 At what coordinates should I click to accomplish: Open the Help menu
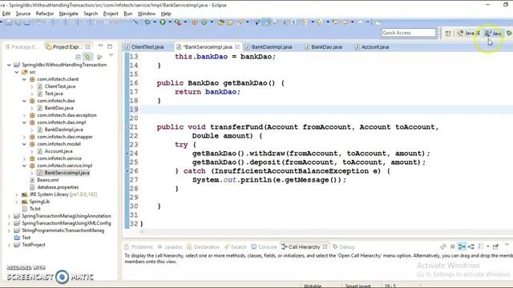pos(166,14)
